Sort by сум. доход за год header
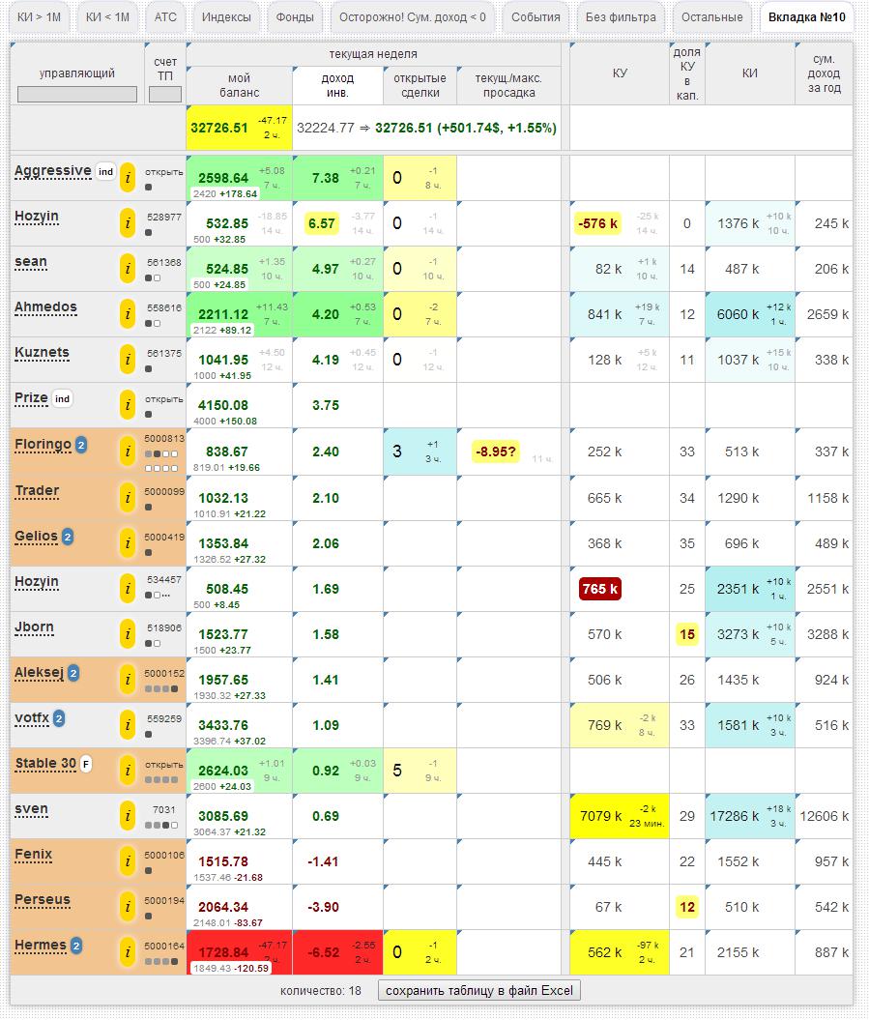This screenshot has width=869, height=1020. point(825,73)
